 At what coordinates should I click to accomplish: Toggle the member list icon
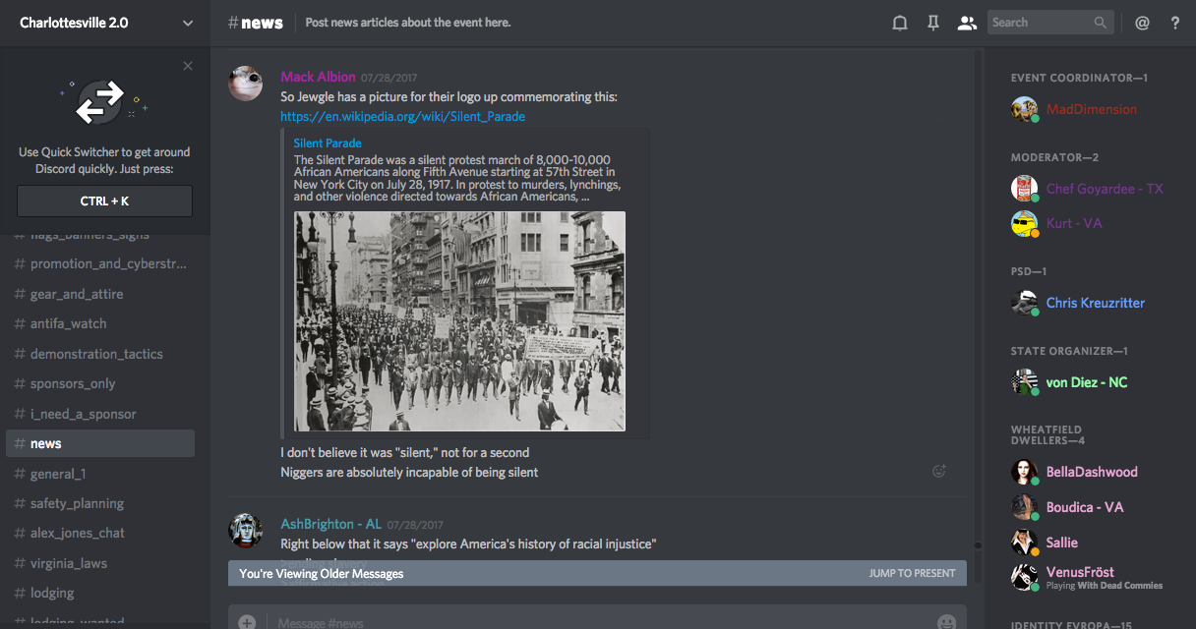pyautogui.click(x=967, y=23)
